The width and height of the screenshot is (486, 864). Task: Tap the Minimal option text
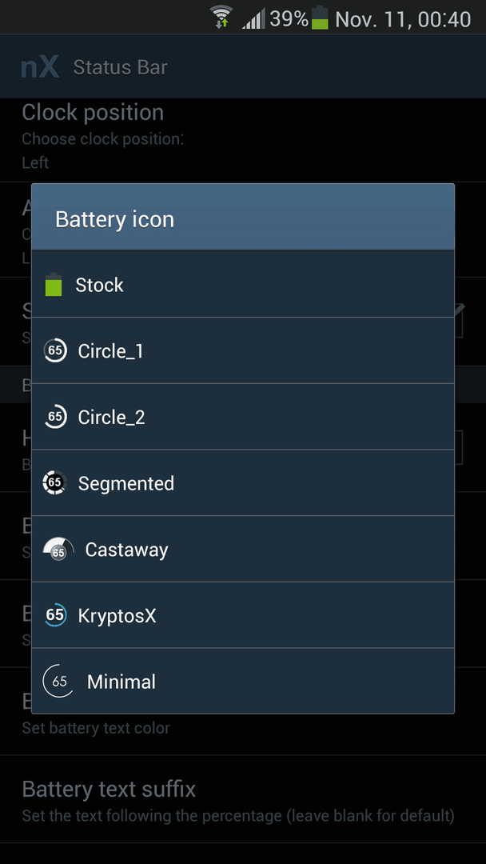point(121,682)
